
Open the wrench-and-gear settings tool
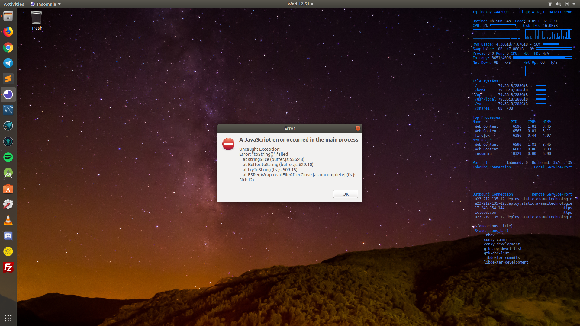pos(8,204)
